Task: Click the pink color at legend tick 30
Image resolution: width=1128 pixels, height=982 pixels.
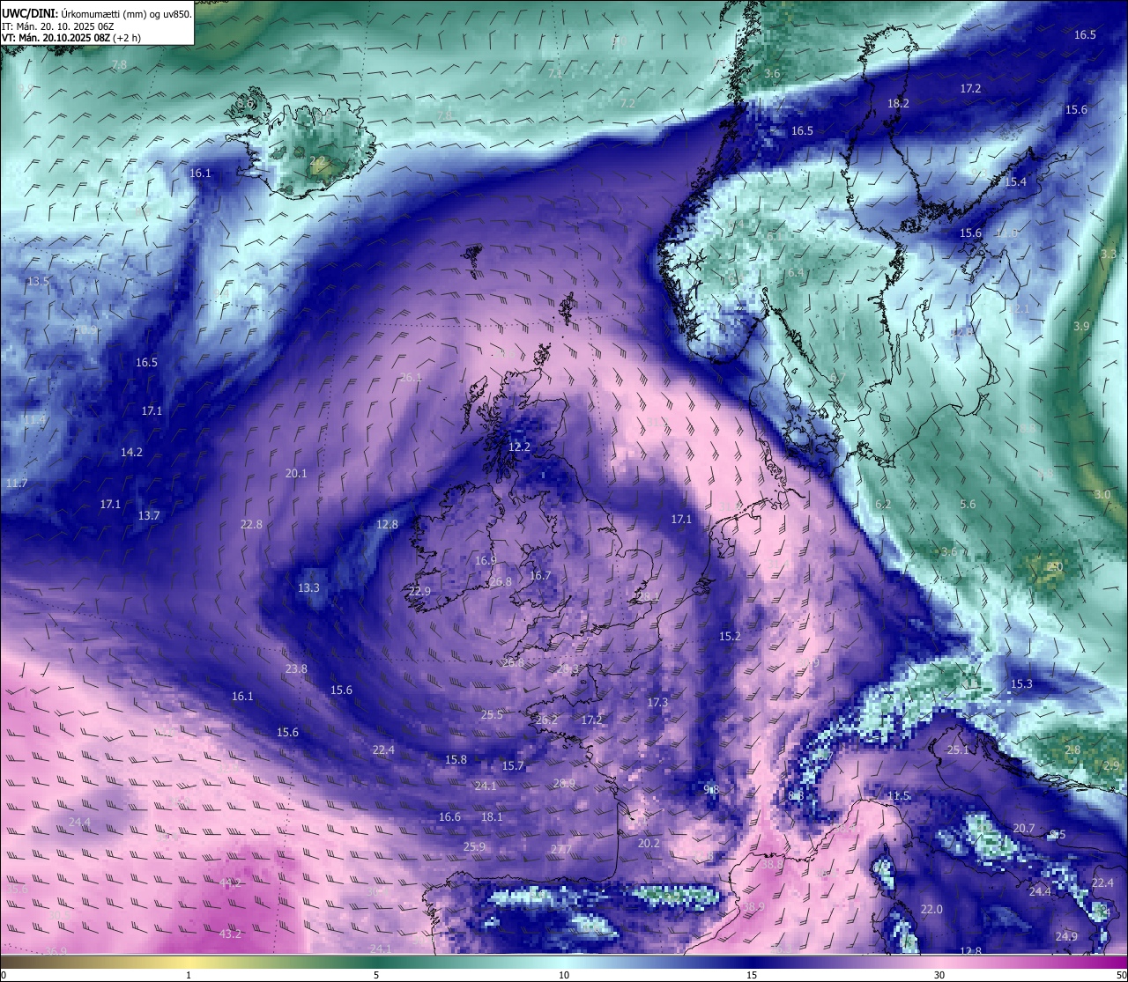Action: click(x=939, y=962)
